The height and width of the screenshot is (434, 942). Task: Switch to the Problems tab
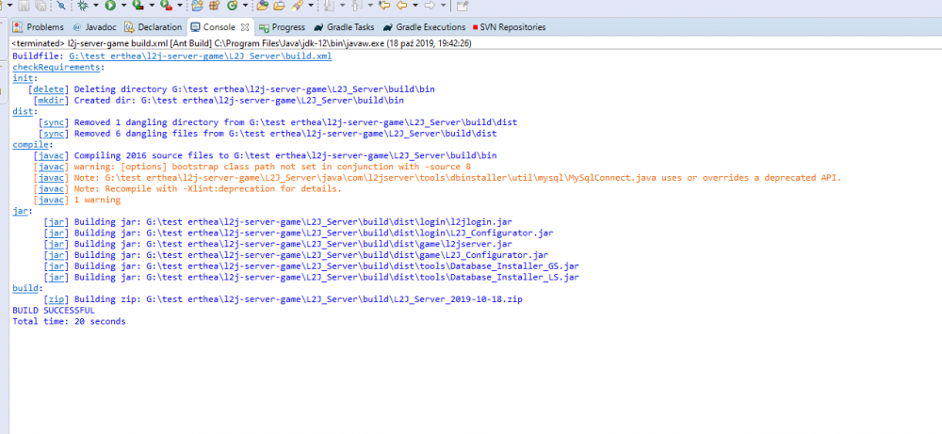(x=39, y=27)
